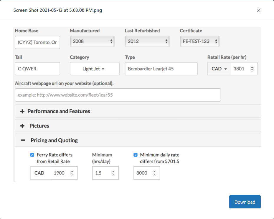
Task: Click the Aircraft webpage url field
Action: click(x=118, y=95)
